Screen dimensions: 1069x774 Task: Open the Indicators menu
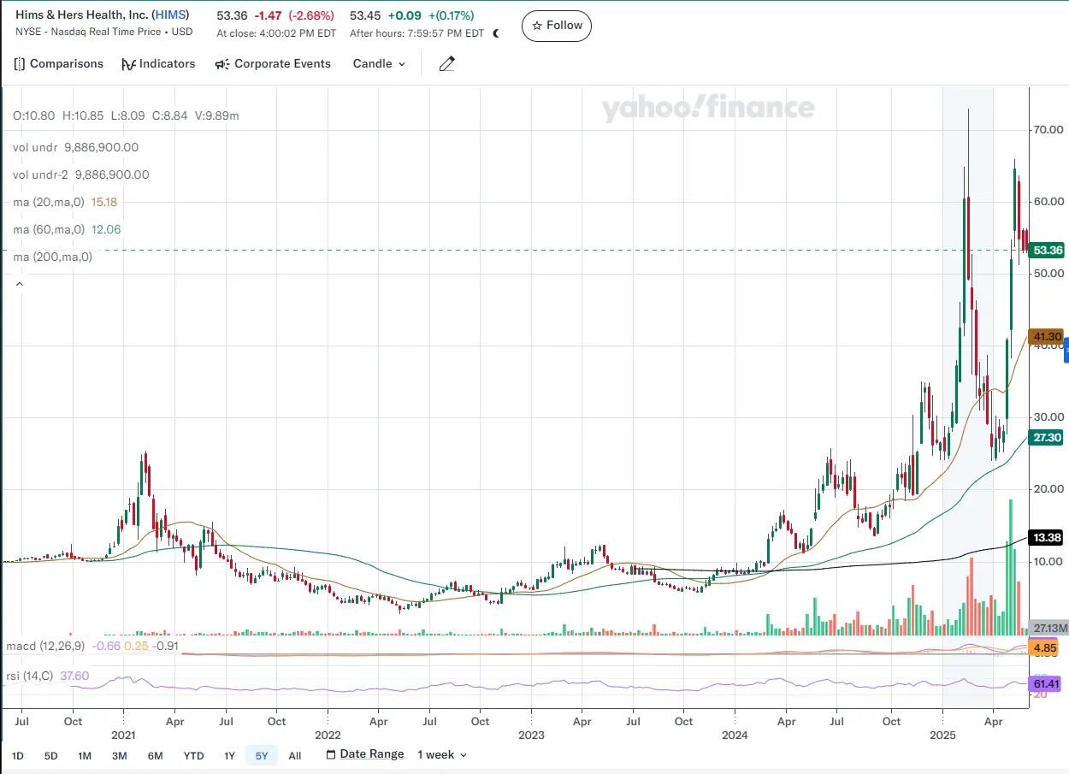158,64
